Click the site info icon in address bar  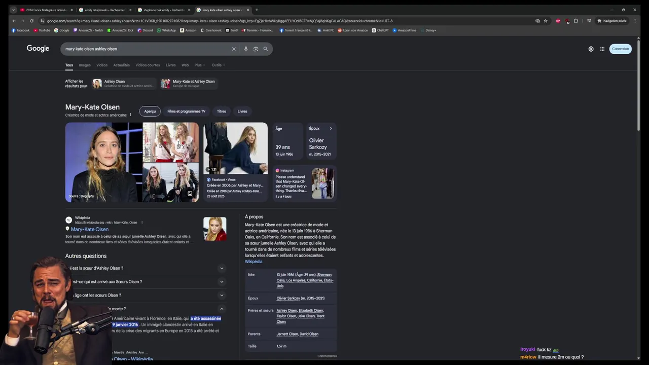[43, 21]
